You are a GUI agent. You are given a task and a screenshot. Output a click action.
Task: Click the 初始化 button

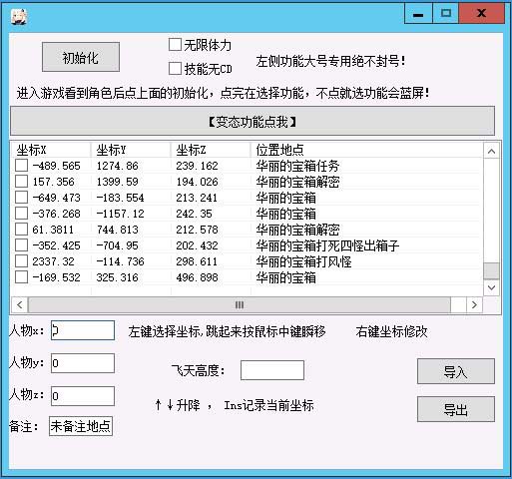click(x=81, y=57)
